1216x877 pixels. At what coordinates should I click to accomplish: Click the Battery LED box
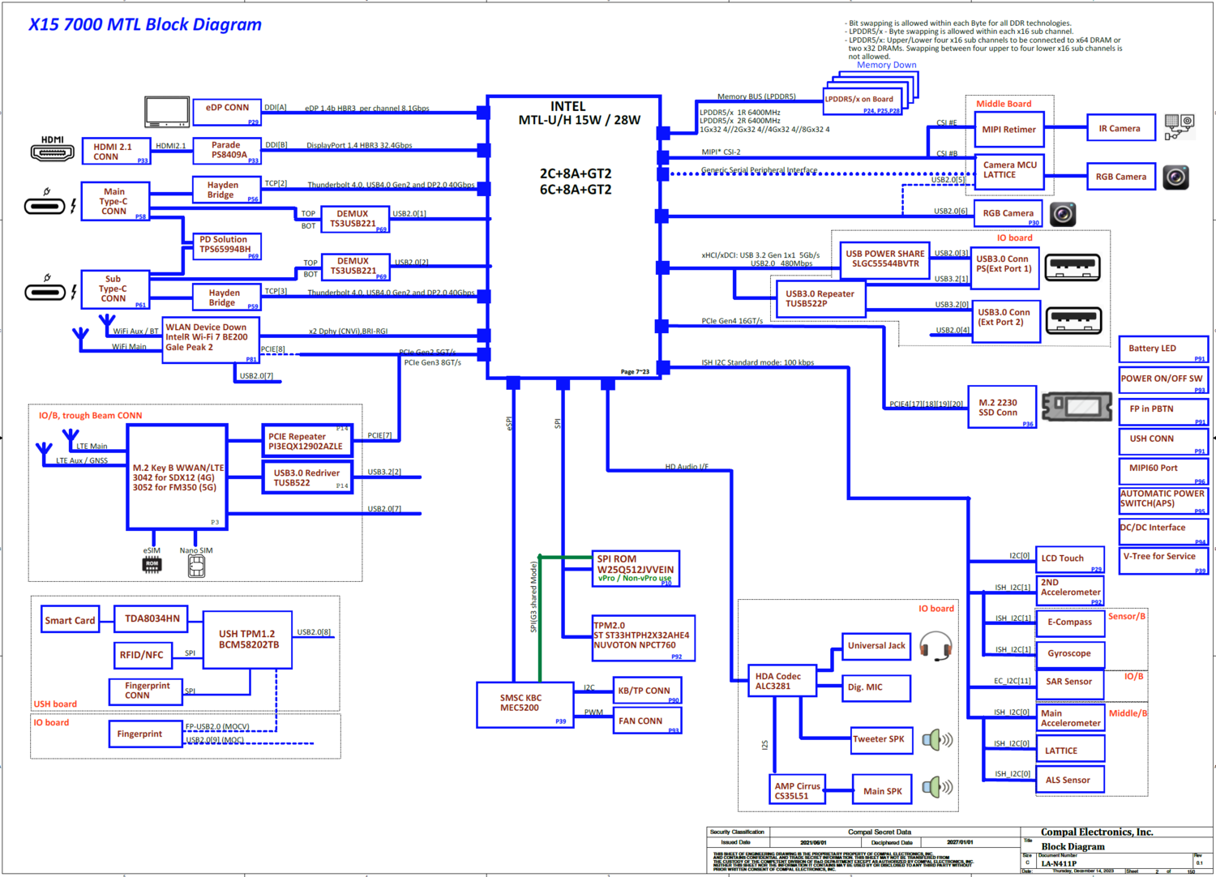tap(1162, 349)
